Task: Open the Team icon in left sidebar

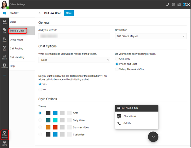Action: coord(4,22)
